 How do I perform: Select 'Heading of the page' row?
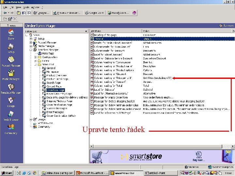coord(162,35)
